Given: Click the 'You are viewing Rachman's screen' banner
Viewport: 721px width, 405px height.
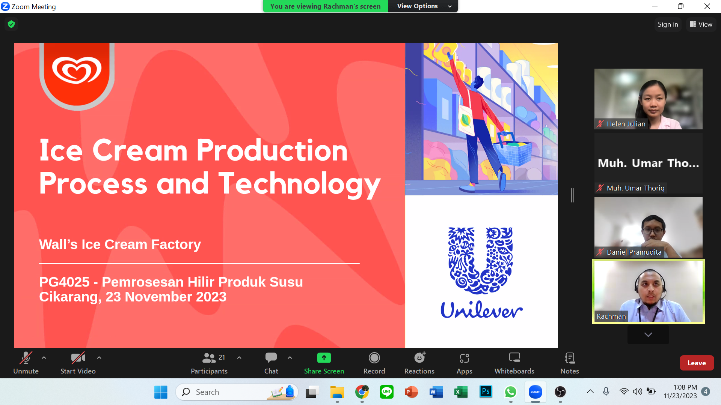Looking at the screenshot, I should pos(326,6).
